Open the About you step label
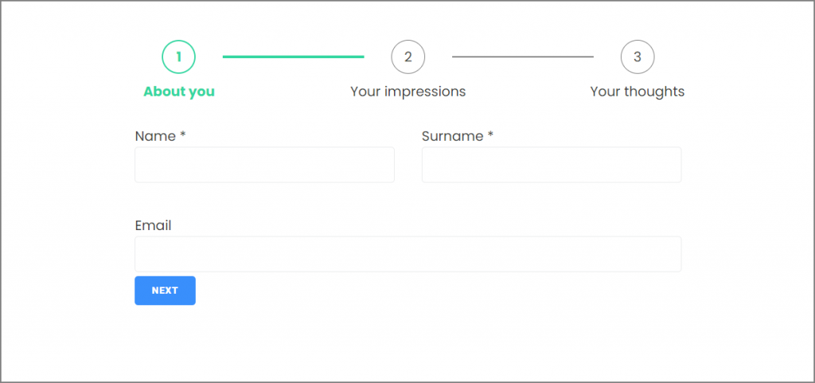Screen dimensions: 815x383 pos(179,92)
